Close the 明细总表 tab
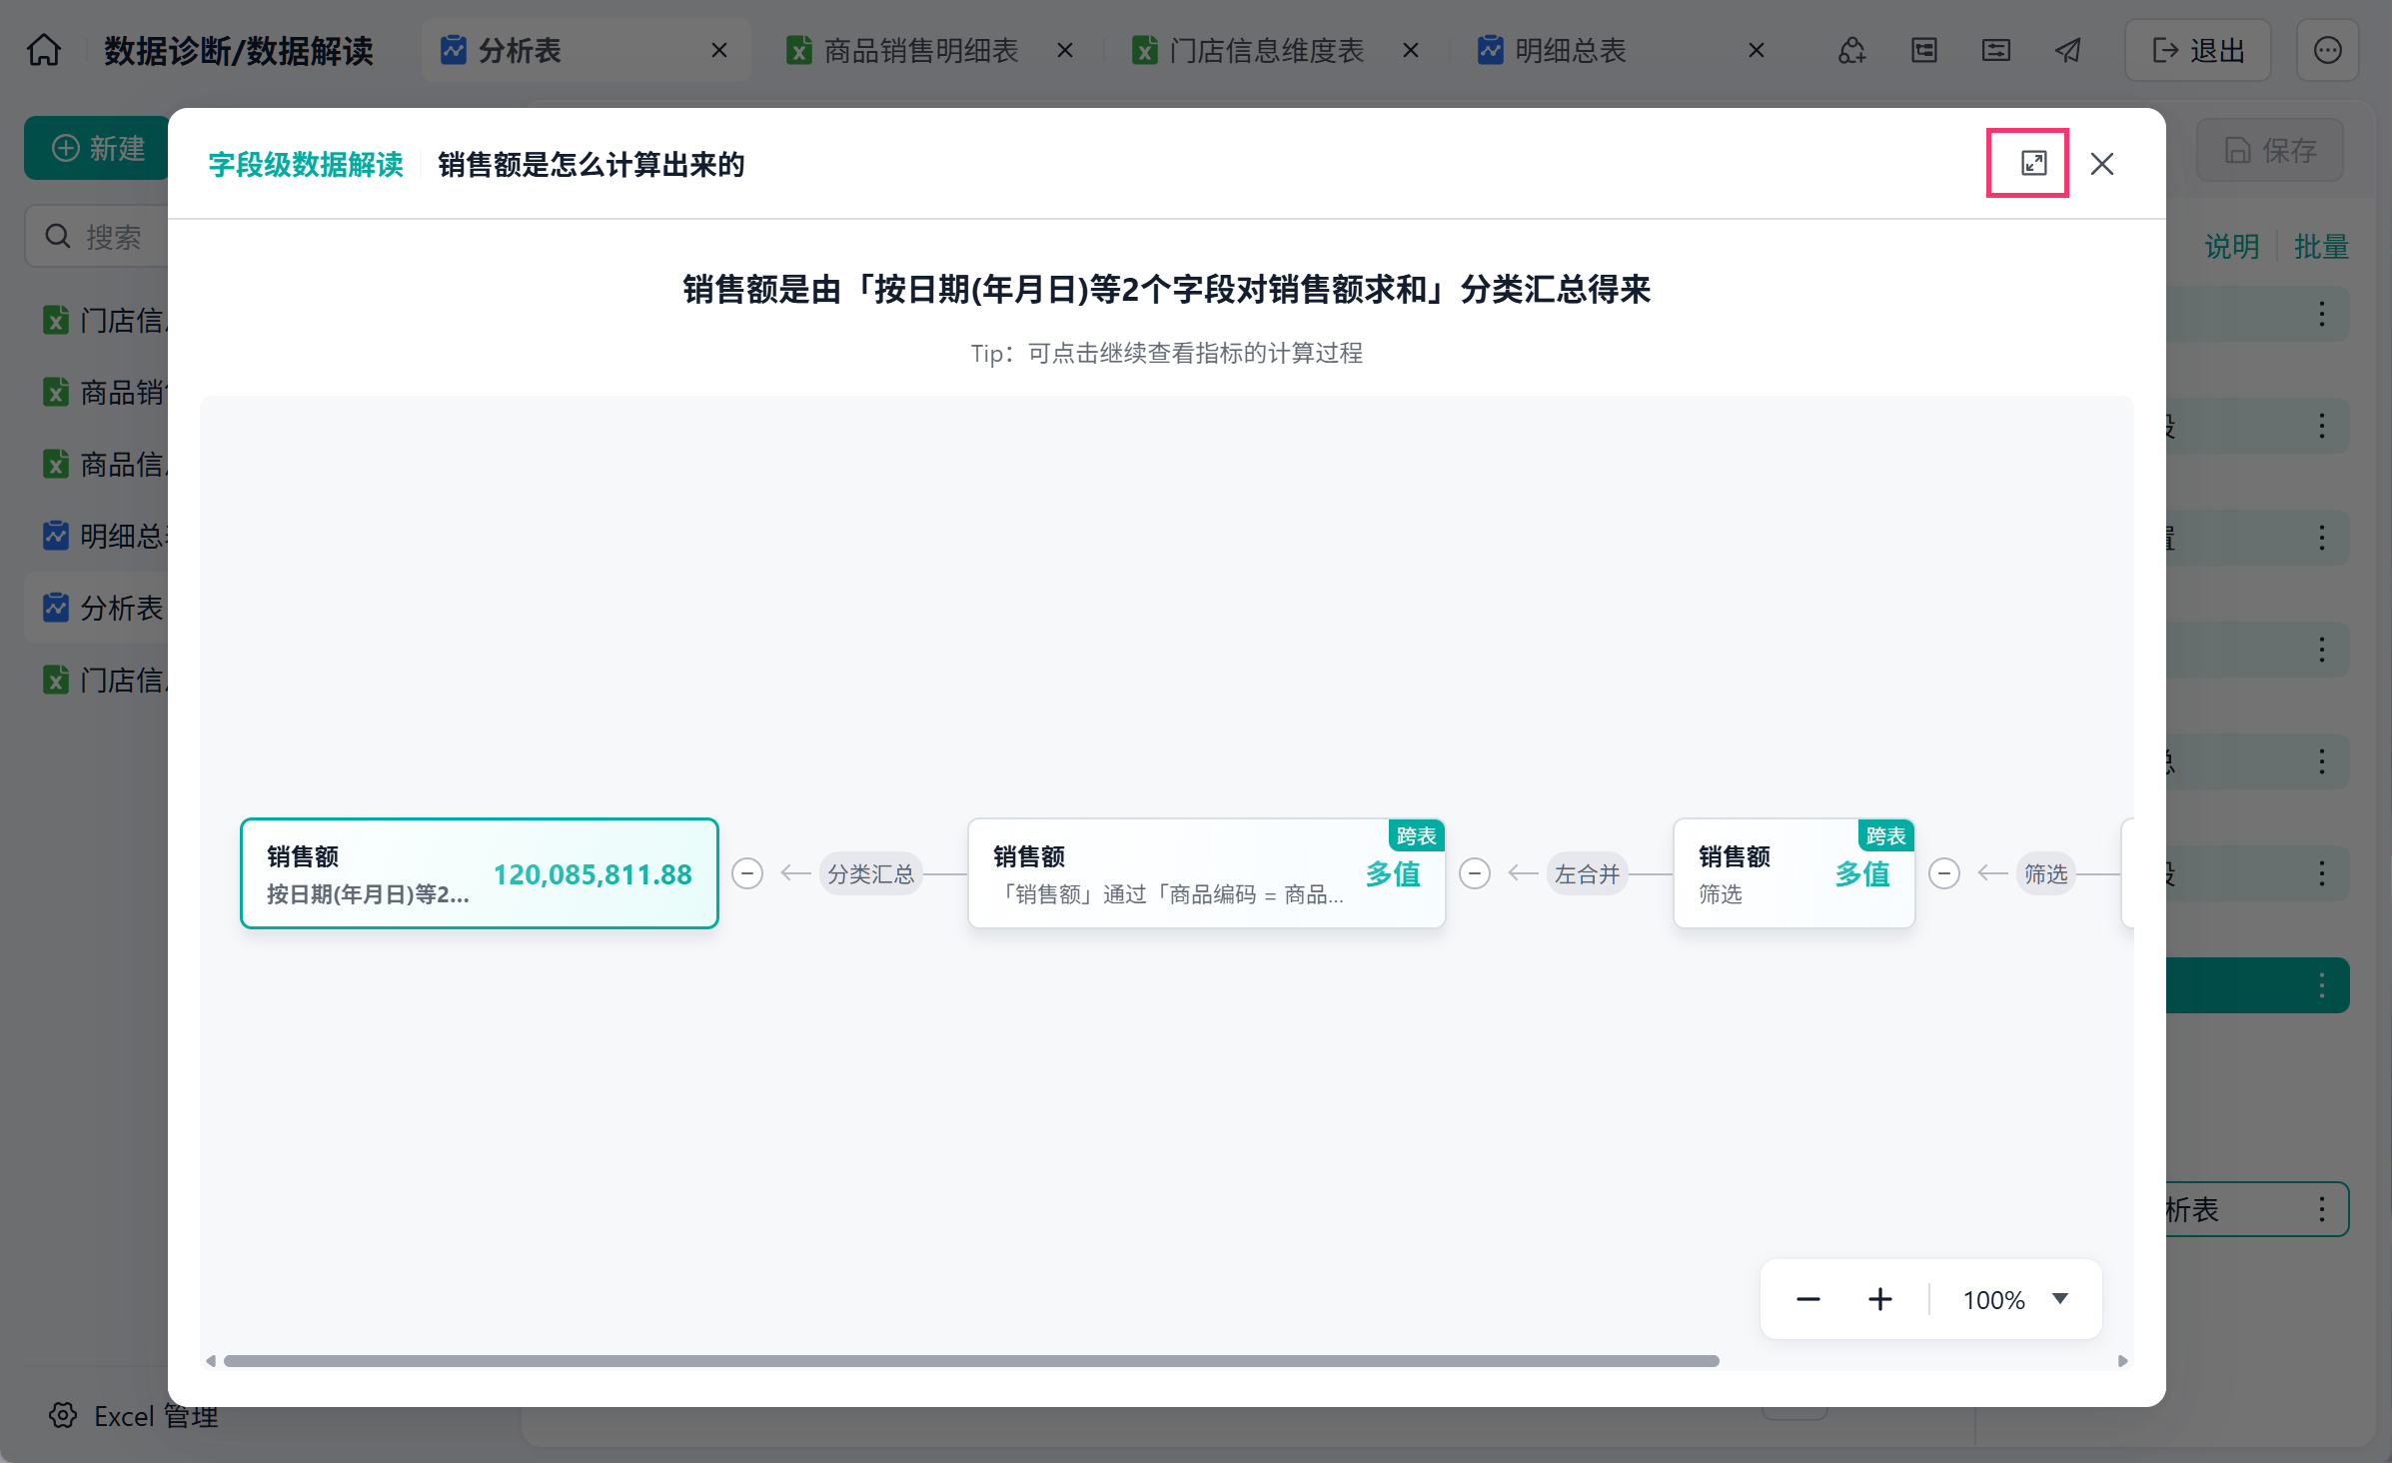 tap(1757, 49)
